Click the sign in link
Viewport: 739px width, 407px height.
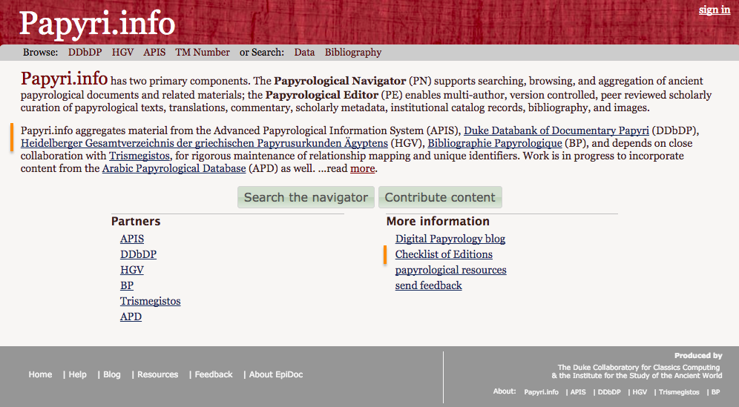(714, 10)
